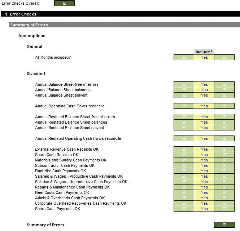The height and width of the screenshot is (231, 240).
Task: Click the Division 1 heading
Action: click(36, 74)
